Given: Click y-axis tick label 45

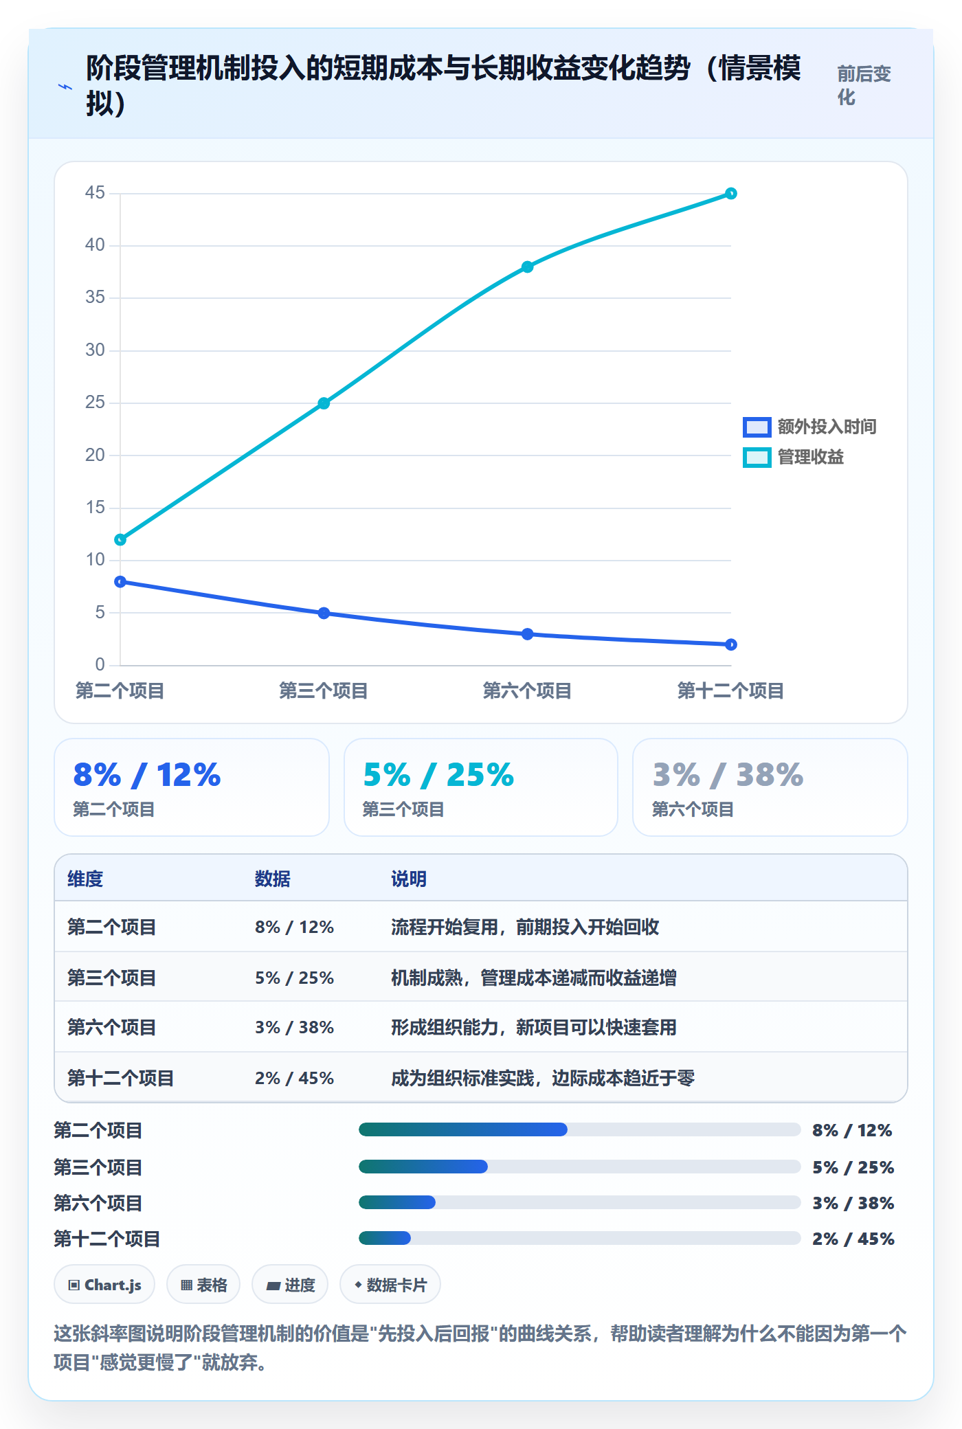Looking at the screenshot, I should [x=95, y=192].
